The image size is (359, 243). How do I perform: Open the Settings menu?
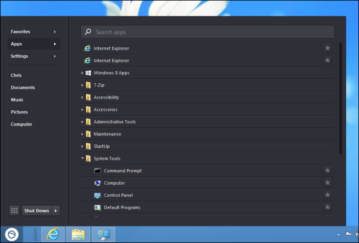pyautogui.click(x=34, y=56)
